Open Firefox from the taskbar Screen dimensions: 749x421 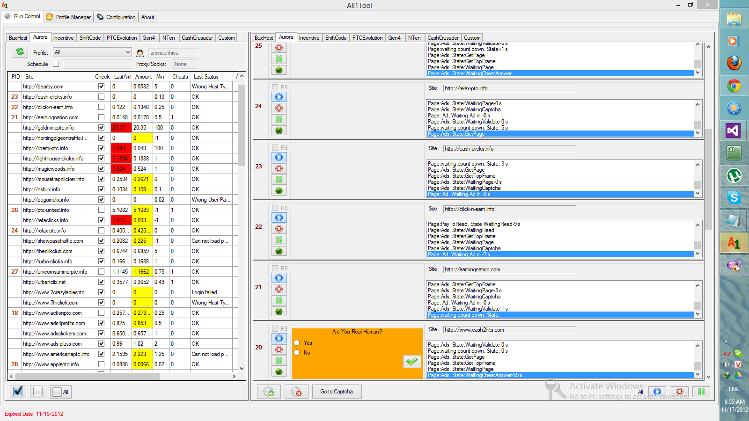(734, 63)
